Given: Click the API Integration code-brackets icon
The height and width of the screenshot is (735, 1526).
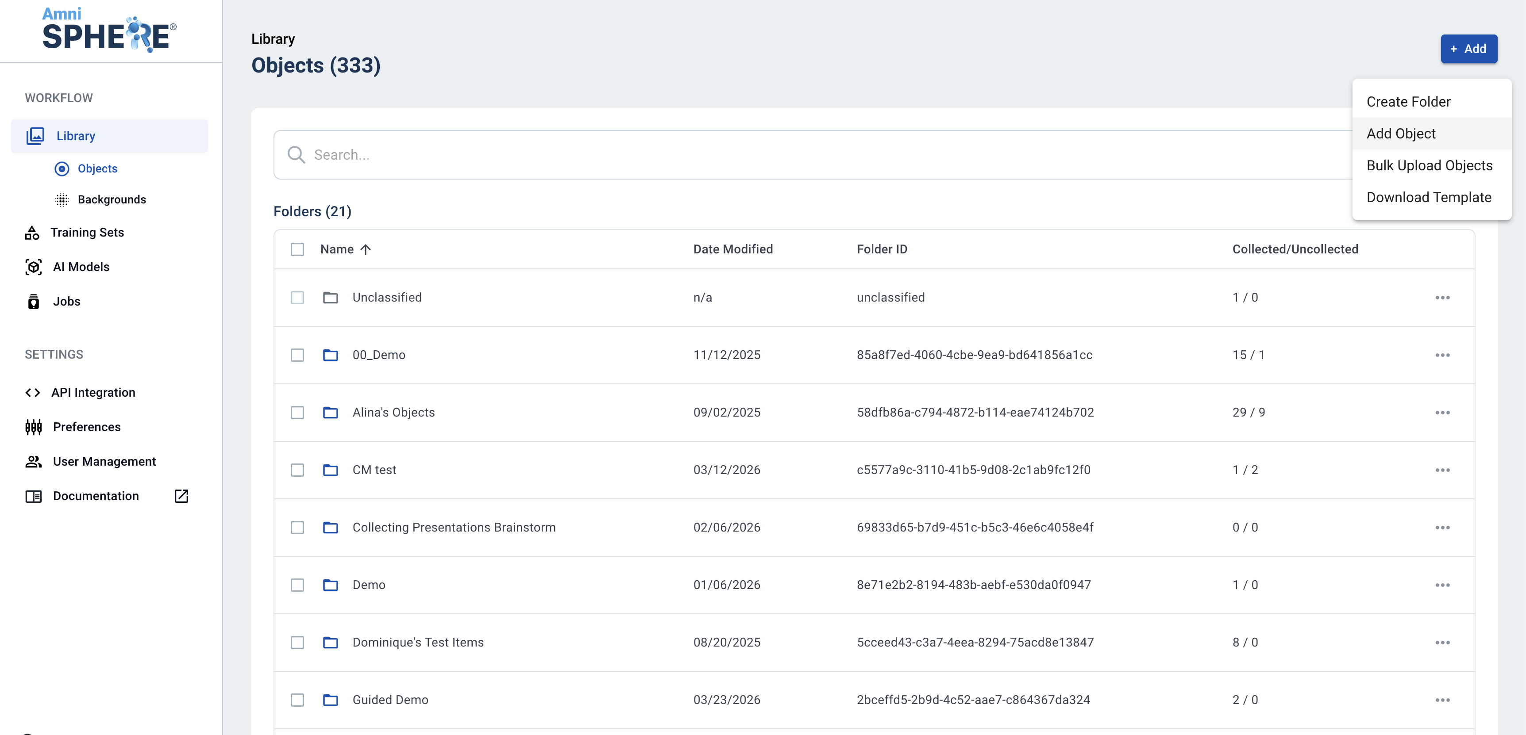Looking at the screenshot, I should tap(33, 392).
